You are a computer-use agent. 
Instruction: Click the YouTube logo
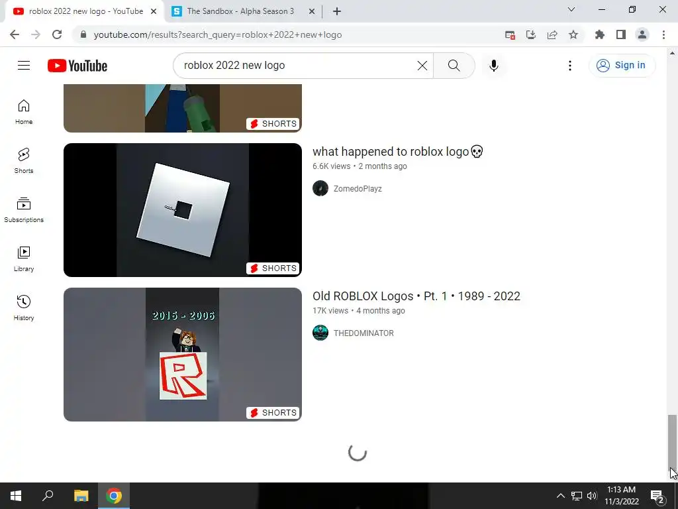pyautogui.click(x=77, y=66)
